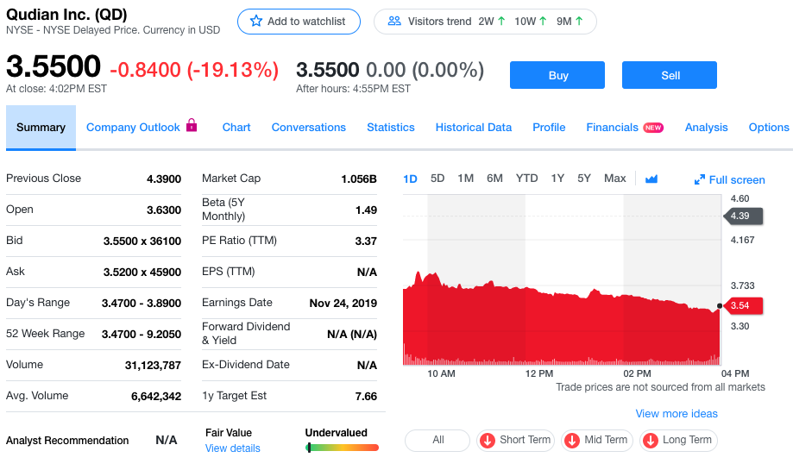
Task: Select the Max chart range
Action: pos(615,179)
